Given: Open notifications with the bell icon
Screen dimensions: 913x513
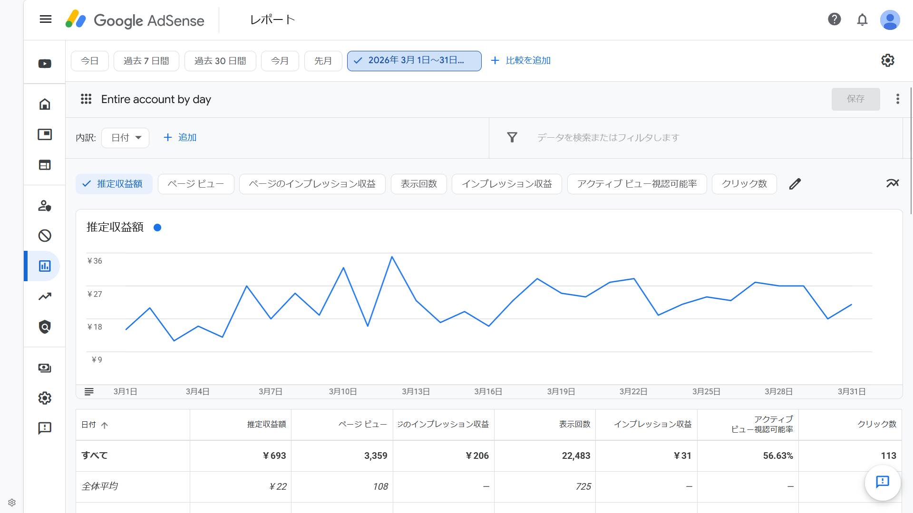Looking at the screenshot, I should [862, 20].
